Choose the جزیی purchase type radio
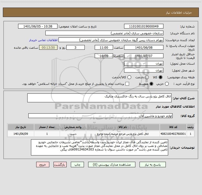Screen dimensions: 202x195 click(167, 84)
